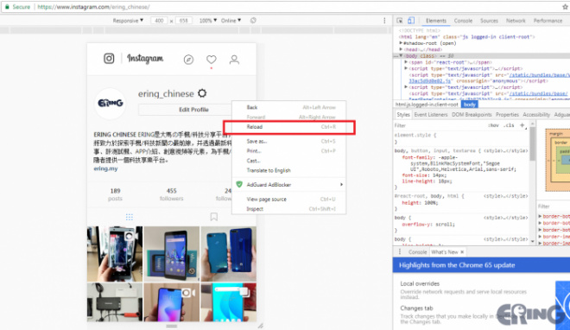Click the height field showing 658

coord(184,21)
